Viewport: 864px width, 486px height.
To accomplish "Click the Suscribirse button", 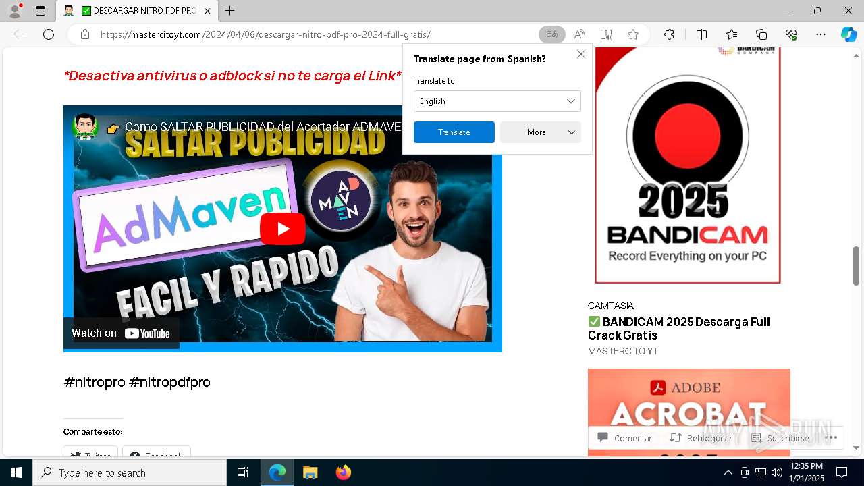I will pyautogui.click(x=780, y=438).
